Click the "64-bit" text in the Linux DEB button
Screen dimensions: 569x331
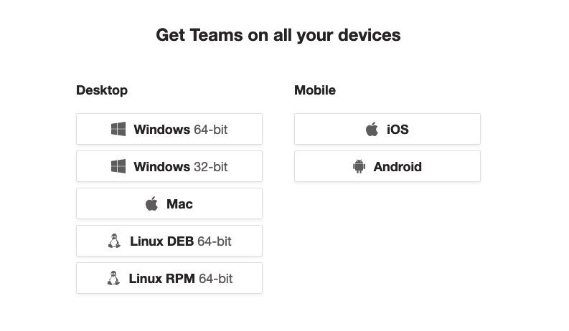(215, 241)
